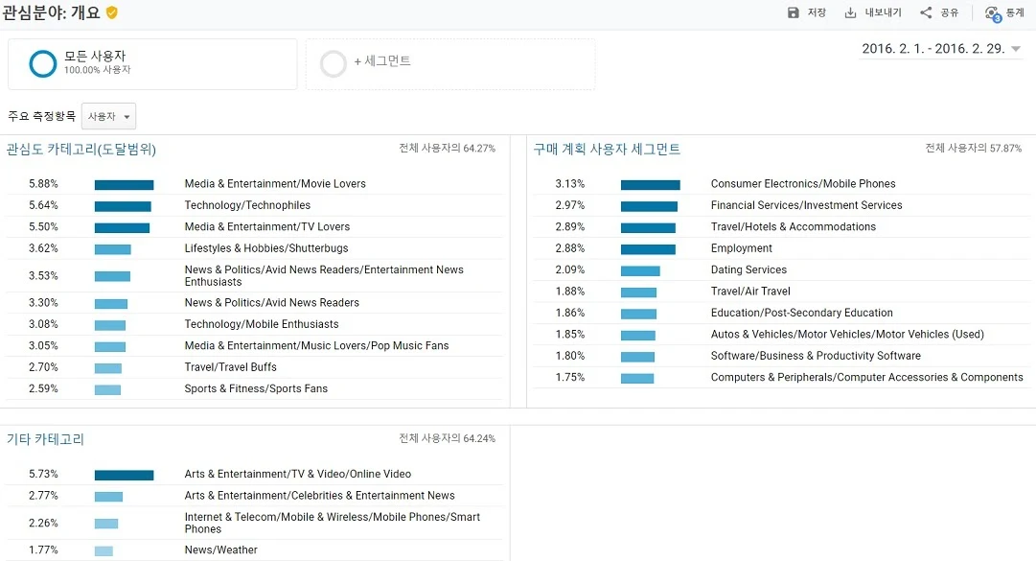Click Education/Post-Secondary Education row
1036x561 pixels.
pos(782,313)
